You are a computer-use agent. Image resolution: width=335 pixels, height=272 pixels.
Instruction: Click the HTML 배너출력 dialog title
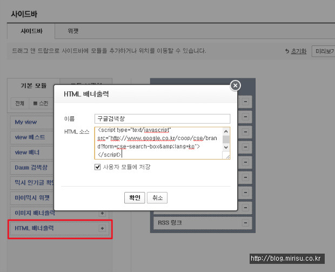86,94
